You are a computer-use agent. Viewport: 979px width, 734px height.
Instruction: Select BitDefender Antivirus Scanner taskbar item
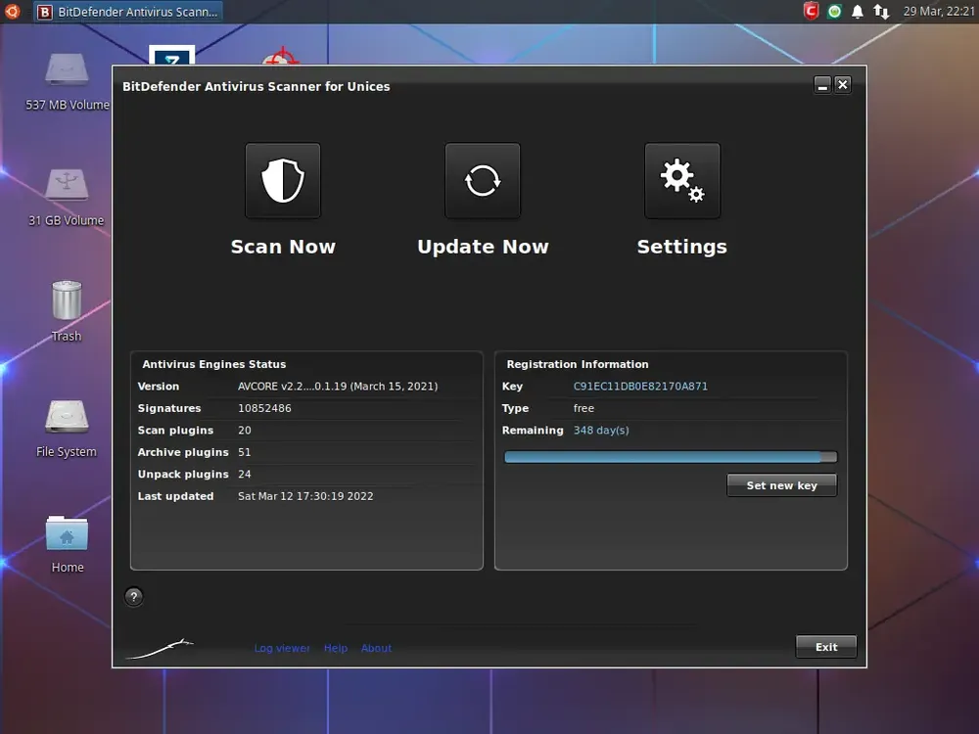[x=128, y=12]
